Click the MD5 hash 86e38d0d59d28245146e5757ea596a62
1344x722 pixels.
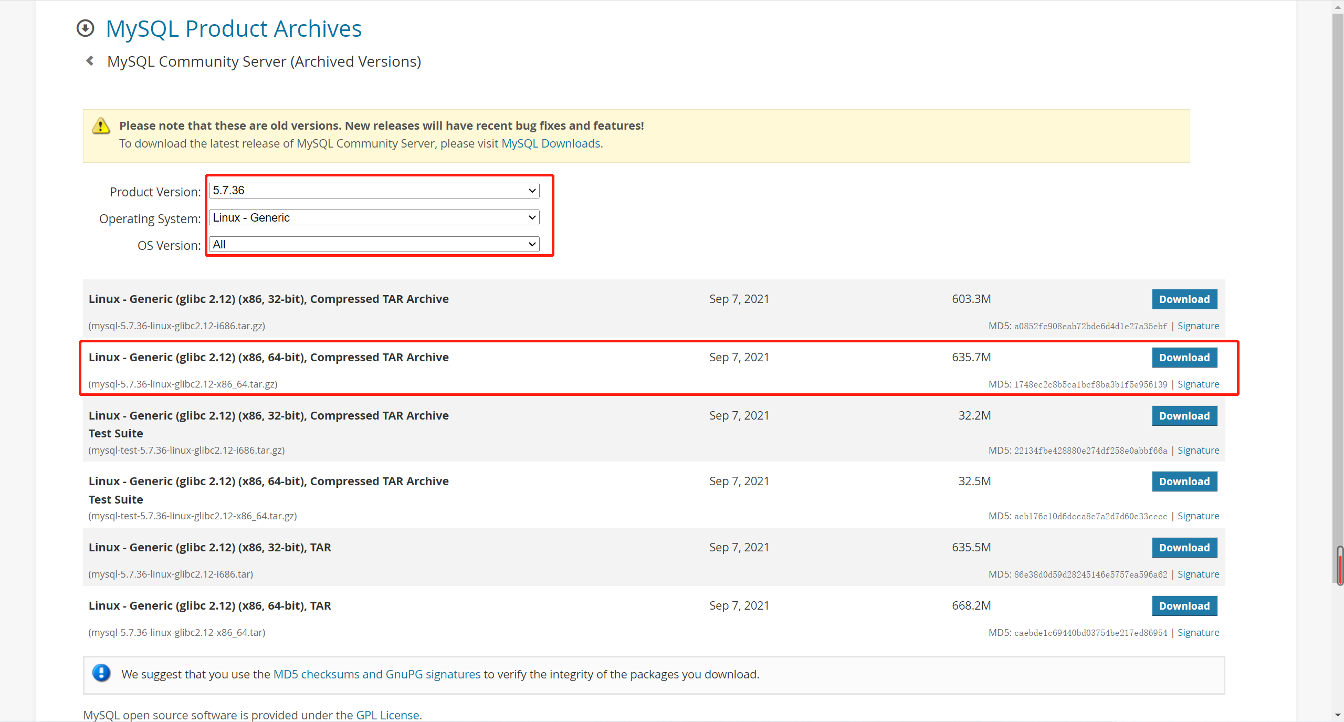click(1090, 575)
